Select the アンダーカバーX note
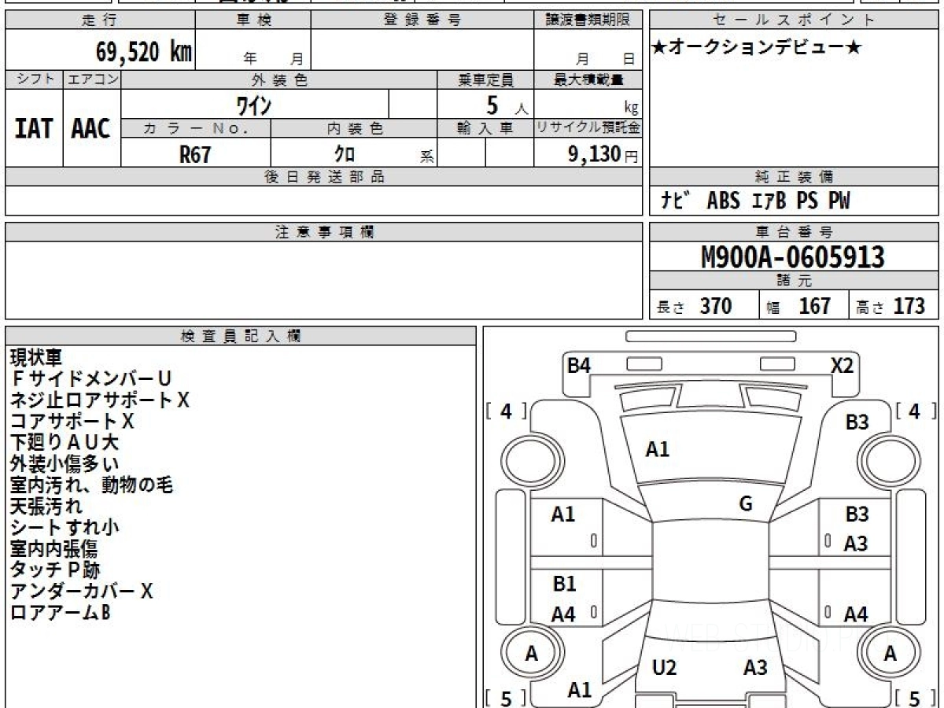This screenshot has height=708, width=944. pyautogui.click(x=82, y=591)
